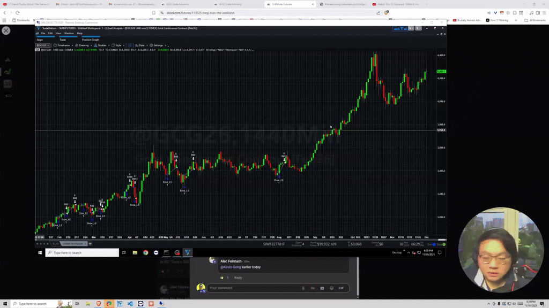The width and height of the screenshot is (549, 308).
Task: Insert a GIF using the GIF icon
Action: [341, 288]
